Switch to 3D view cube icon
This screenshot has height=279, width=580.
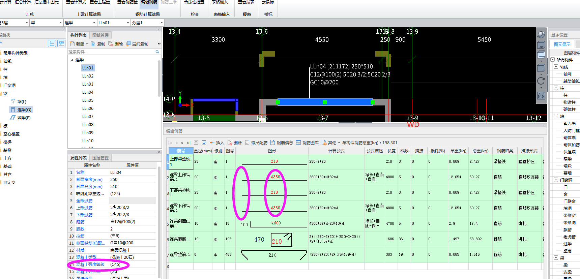click(x=541, y=44)
